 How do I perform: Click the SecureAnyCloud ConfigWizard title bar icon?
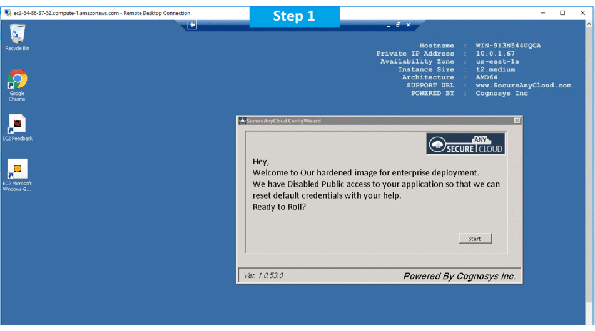pos(242,121)
